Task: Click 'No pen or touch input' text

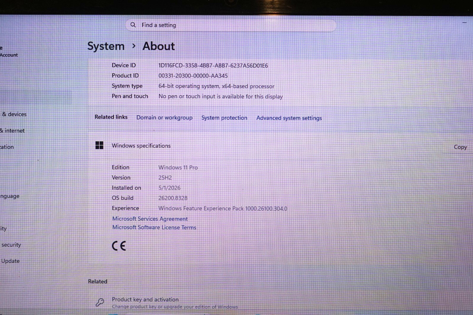Action: tap(221, 96)
